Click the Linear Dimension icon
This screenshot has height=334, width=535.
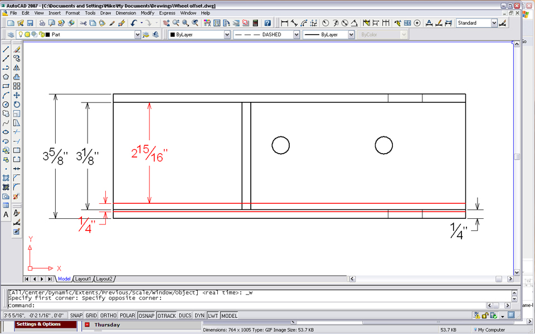(x=284, y=23)
